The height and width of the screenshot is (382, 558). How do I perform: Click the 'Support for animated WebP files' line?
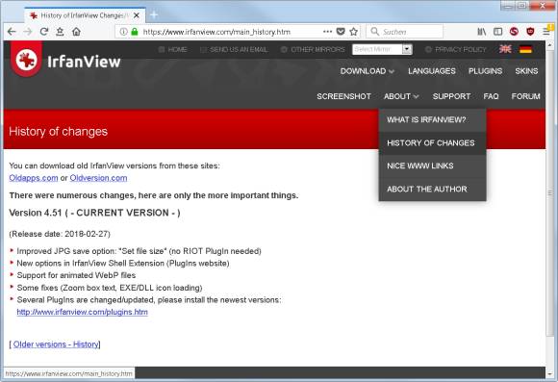tap(76, 275)
